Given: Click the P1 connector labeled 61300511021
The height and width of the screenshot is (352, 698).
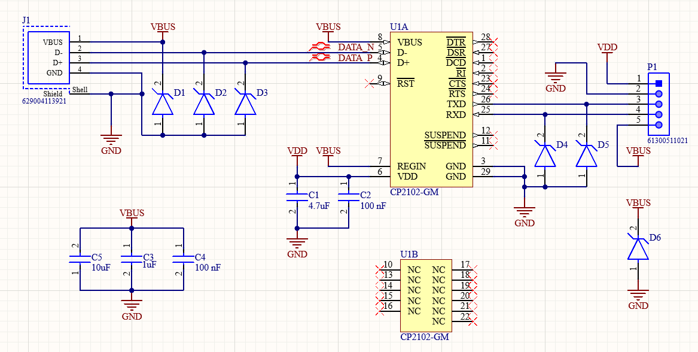Looking at the screenshot, I should click(658, 102).
